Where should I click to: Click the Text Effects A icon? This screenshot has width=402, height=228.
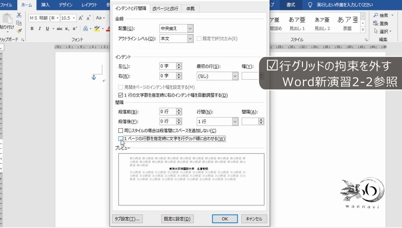click(x=85, y=29)
